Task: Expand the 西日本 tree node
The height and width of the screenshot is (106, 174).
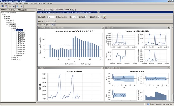Action: point(5,17)
